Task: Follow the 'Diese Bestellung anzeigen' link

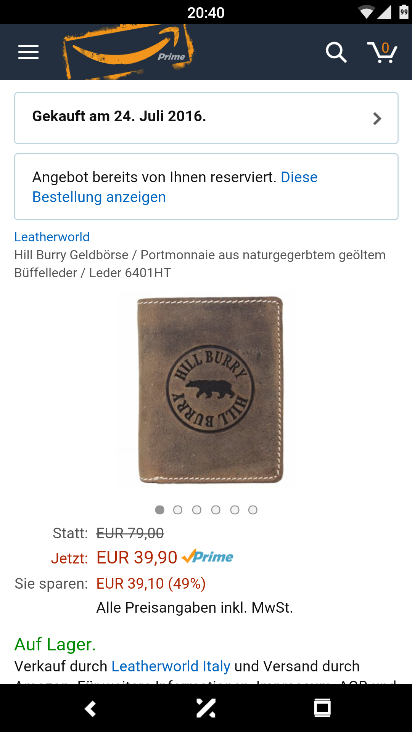Action: point(175,187)
